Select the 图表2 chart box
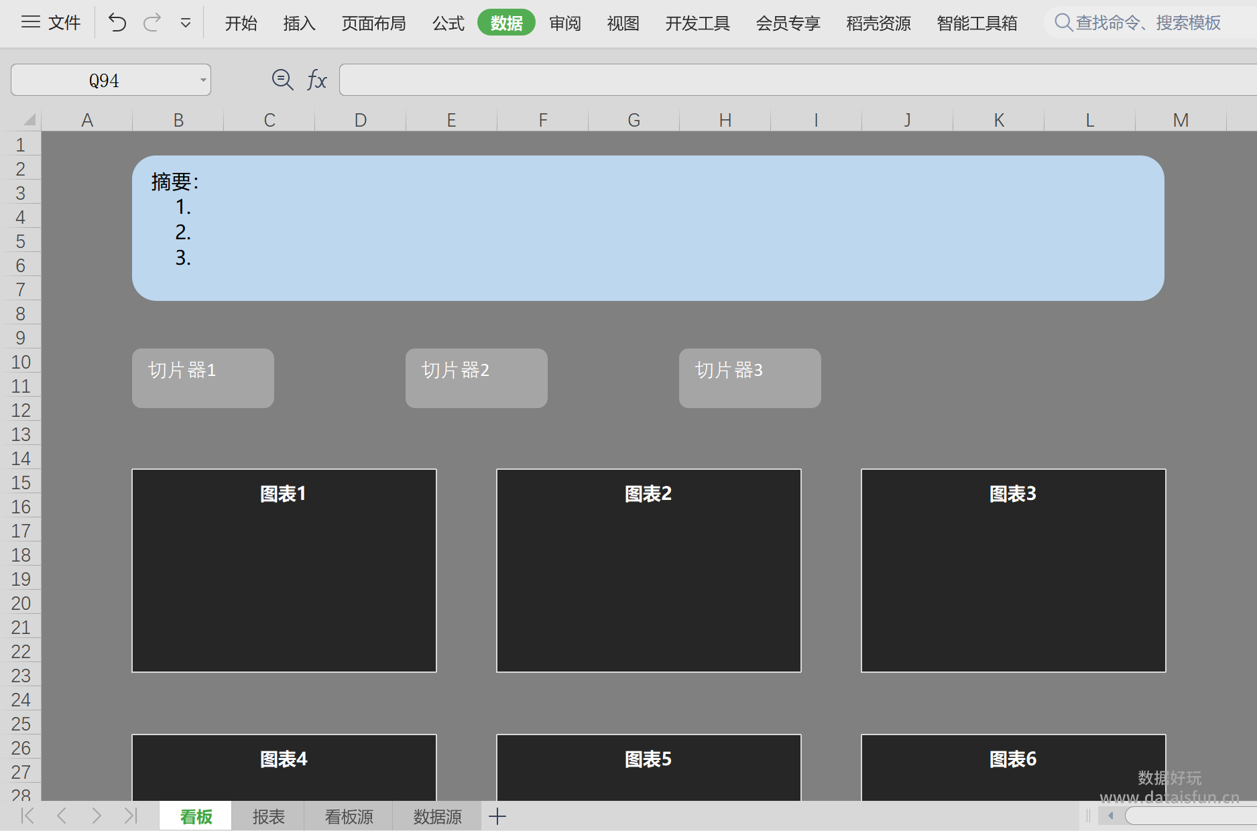The width and height of the screenshot is (1257, 831). point(649,570)
